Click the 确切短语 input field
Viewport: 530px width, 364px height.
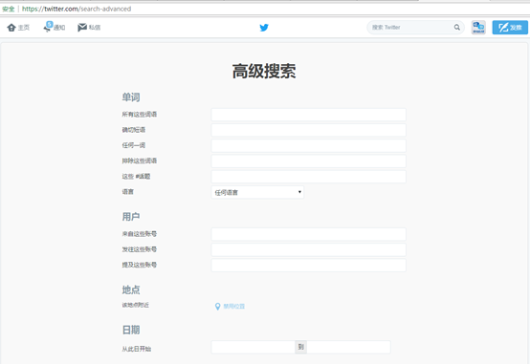309,130
